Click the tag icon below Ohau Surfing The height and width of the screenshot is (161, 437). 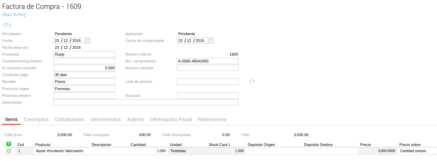pos(5,25)
